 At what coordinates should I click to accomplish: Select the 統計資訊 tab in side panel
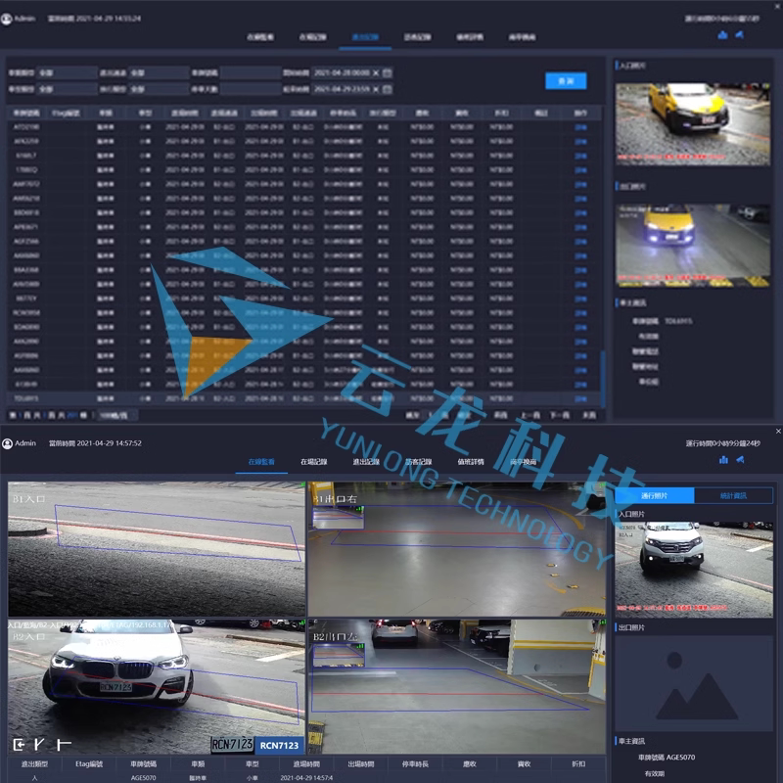pyautogui.click(x=733, y=495)
